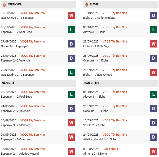Open the Espanyol 2-1 Atletico Madrid match

click(20, 154)
